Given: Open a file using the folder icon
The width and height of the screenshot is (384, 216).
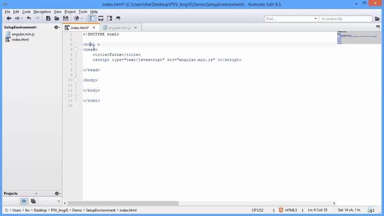Looking at the screenshot, I should pyautogui.click(x=57, y=19).
